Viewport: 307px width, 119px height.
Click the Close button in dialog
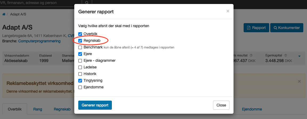tap(221, 105)
